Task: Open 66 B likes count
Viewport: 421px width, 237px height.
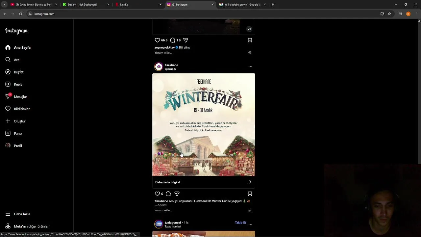Action: [164, 40]
